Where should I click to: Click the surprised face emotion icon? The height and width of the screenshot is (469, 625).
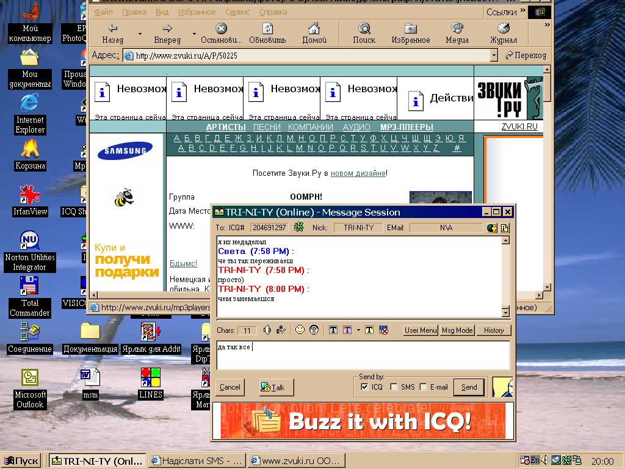tap(314, 330)
